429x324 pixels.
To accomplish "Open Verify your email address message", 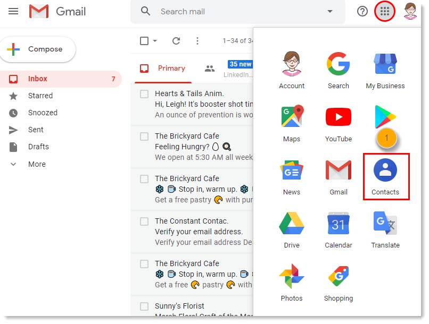I will 192,232.
